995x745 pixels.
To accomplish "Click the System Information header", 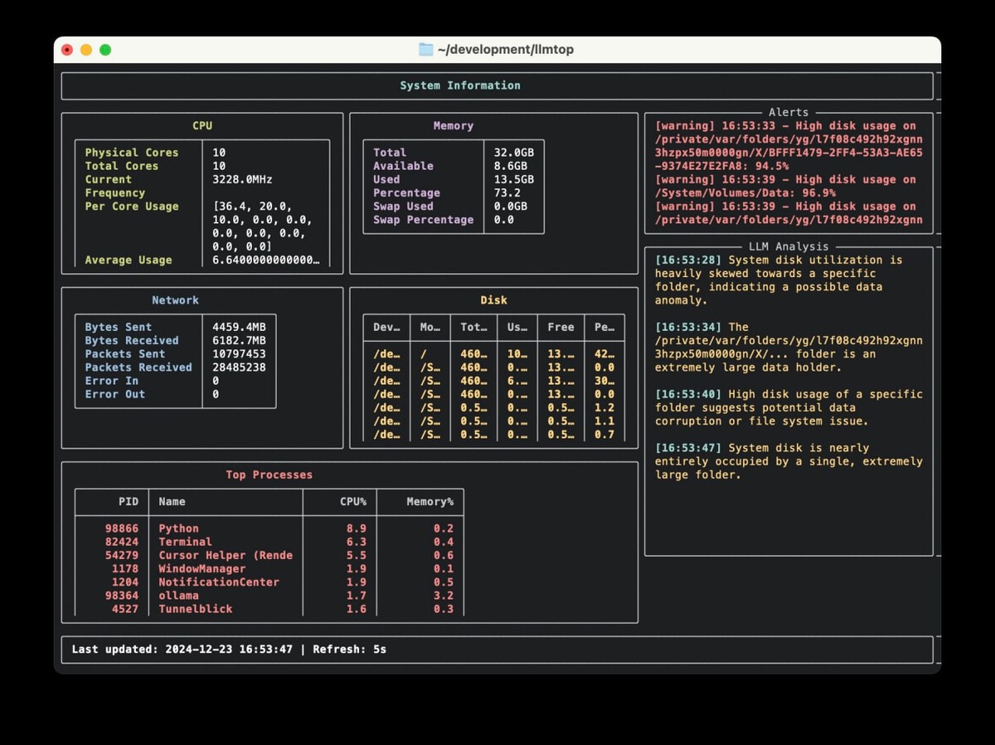I will 460,85.
